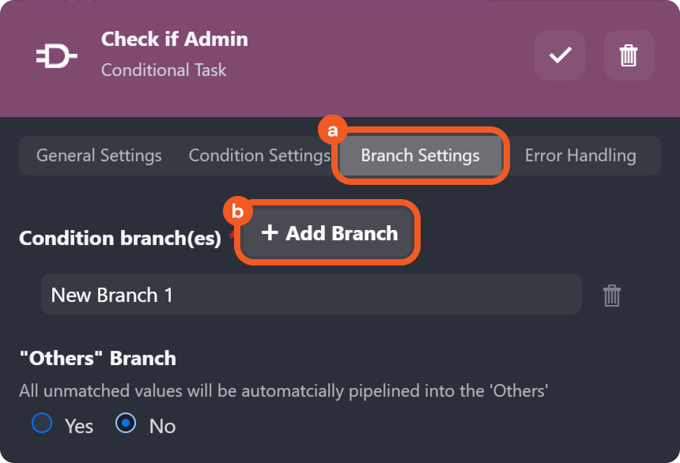Screen dimensions: 680x463
Task: Focus the New Branch 1 name field
Action: coord(311,295)
